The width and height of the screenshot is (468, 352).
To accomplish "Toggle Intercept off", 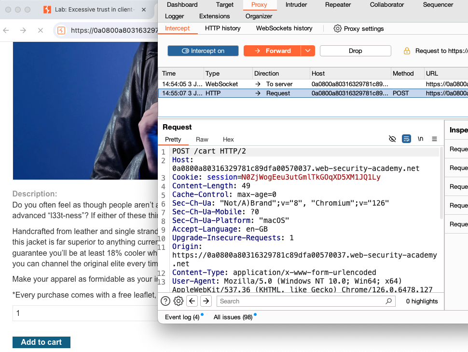I will 203,51.
